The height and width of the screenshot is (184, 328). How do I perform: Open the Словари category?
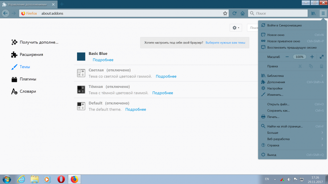pyautogui.click(x=23, y=92)
